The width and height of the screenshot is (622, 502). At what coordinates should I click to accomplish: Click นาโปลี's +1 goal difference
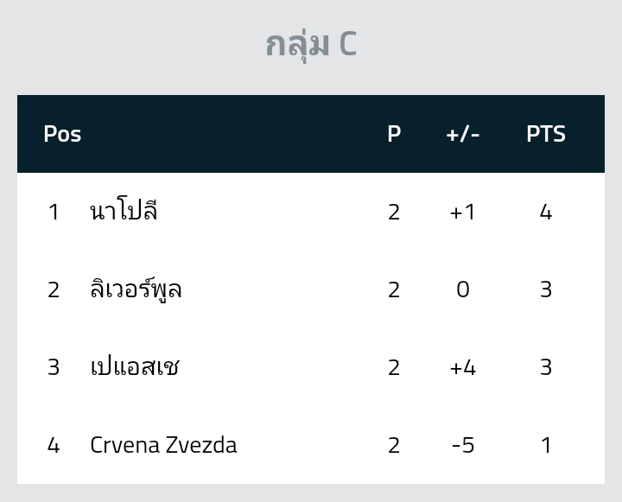pos(463,212)
